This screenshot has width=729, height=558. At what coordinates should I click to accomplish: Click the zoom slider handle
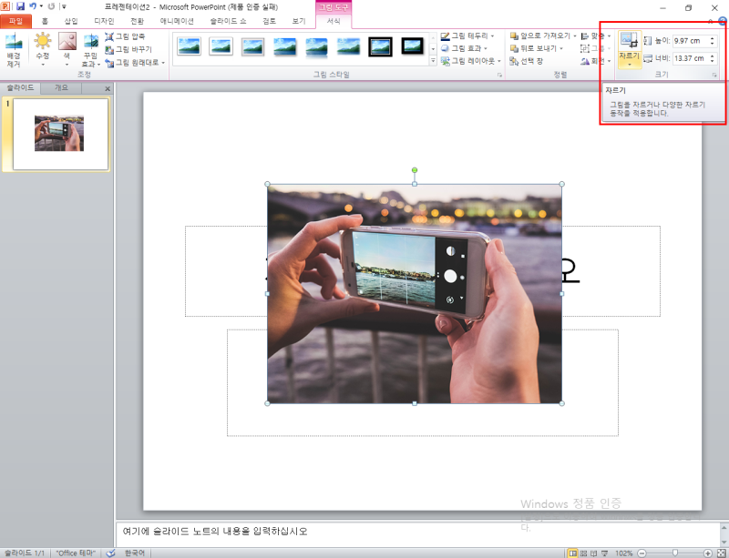674,553
